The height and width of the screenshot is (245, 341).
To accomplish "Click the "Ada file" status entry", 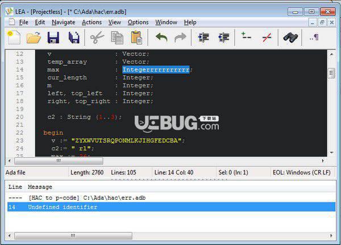I will pos(15,172).
